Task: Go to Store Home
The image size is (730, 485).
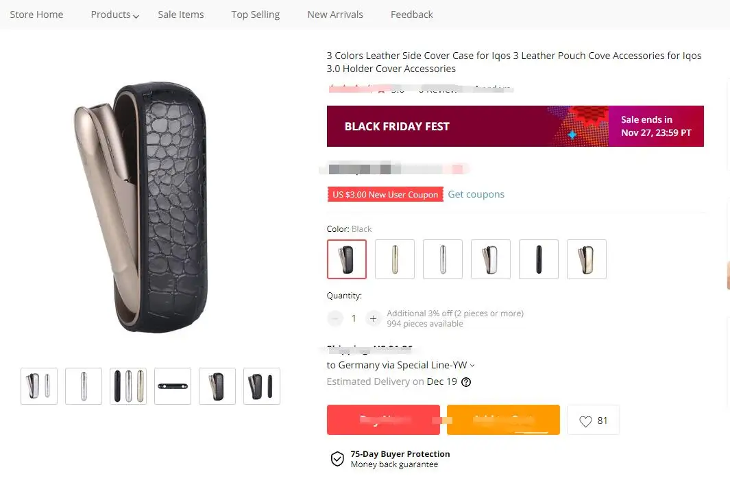Action: (36, 14)
